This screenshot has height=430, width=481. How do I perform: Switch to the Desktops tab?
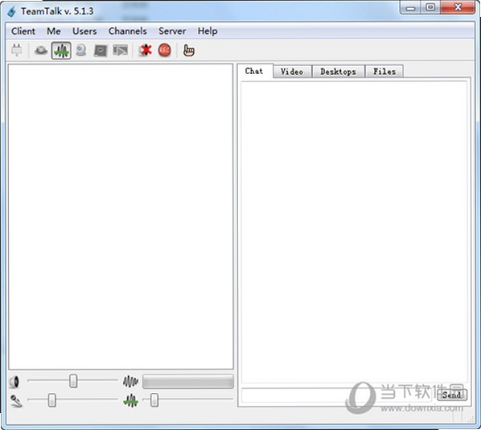click(x=338, y=72)
